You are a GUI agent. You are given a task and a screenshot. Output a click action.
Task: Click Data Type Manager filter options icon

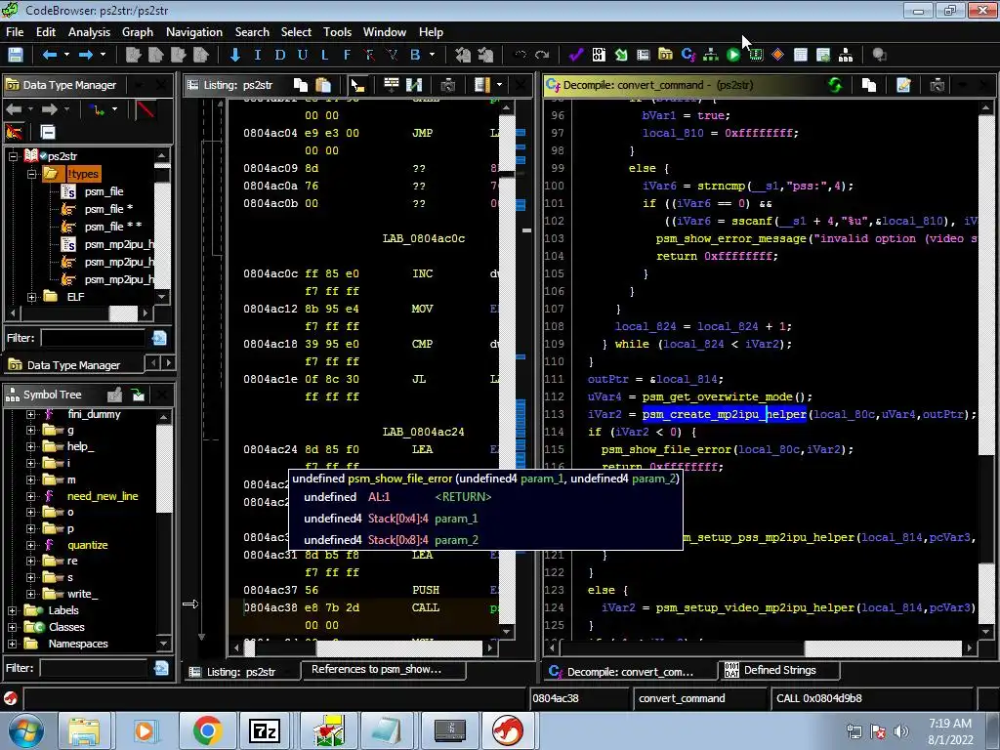(x=159, y=338)
